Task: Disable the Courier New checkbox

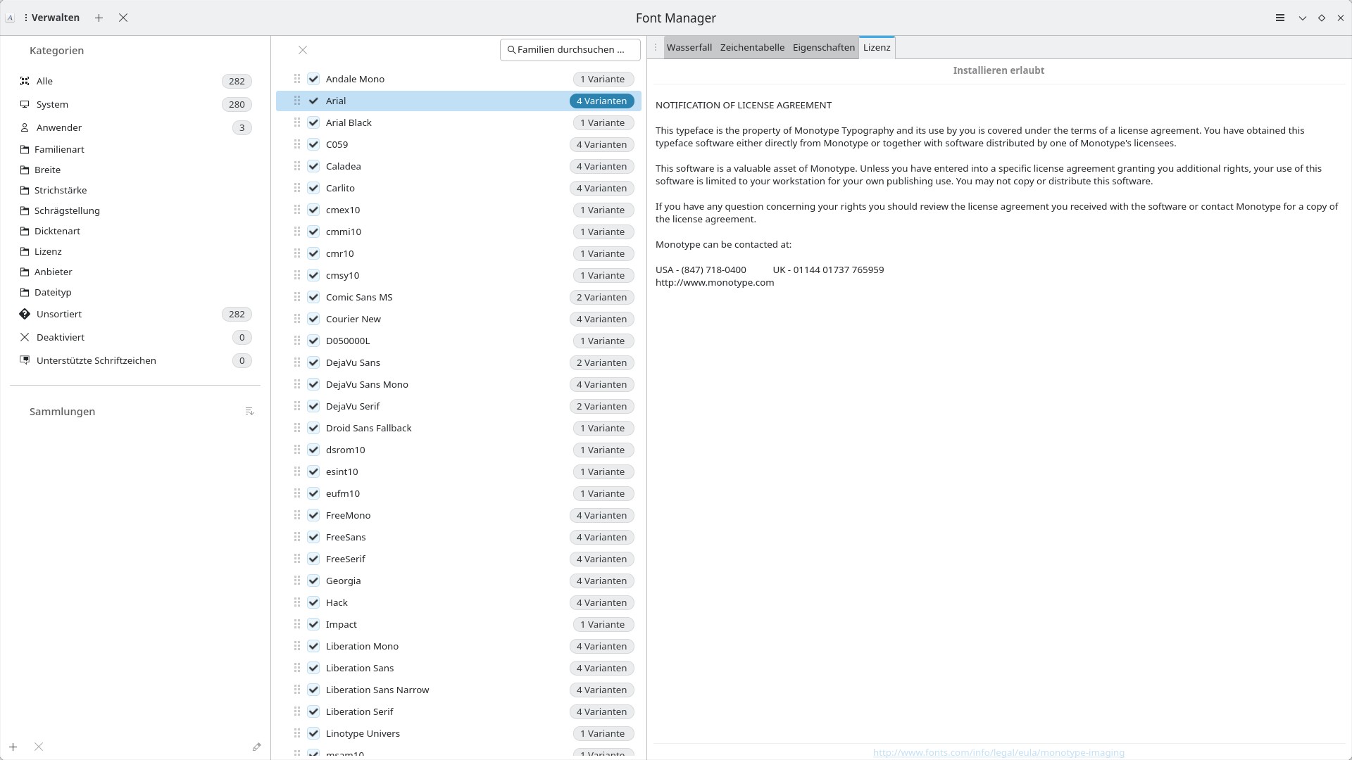Action: point(313,319)
